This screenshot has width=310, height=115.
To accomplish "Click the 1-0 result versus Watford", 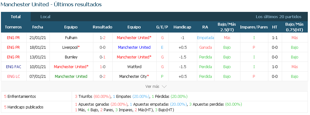I will point(102,67).
